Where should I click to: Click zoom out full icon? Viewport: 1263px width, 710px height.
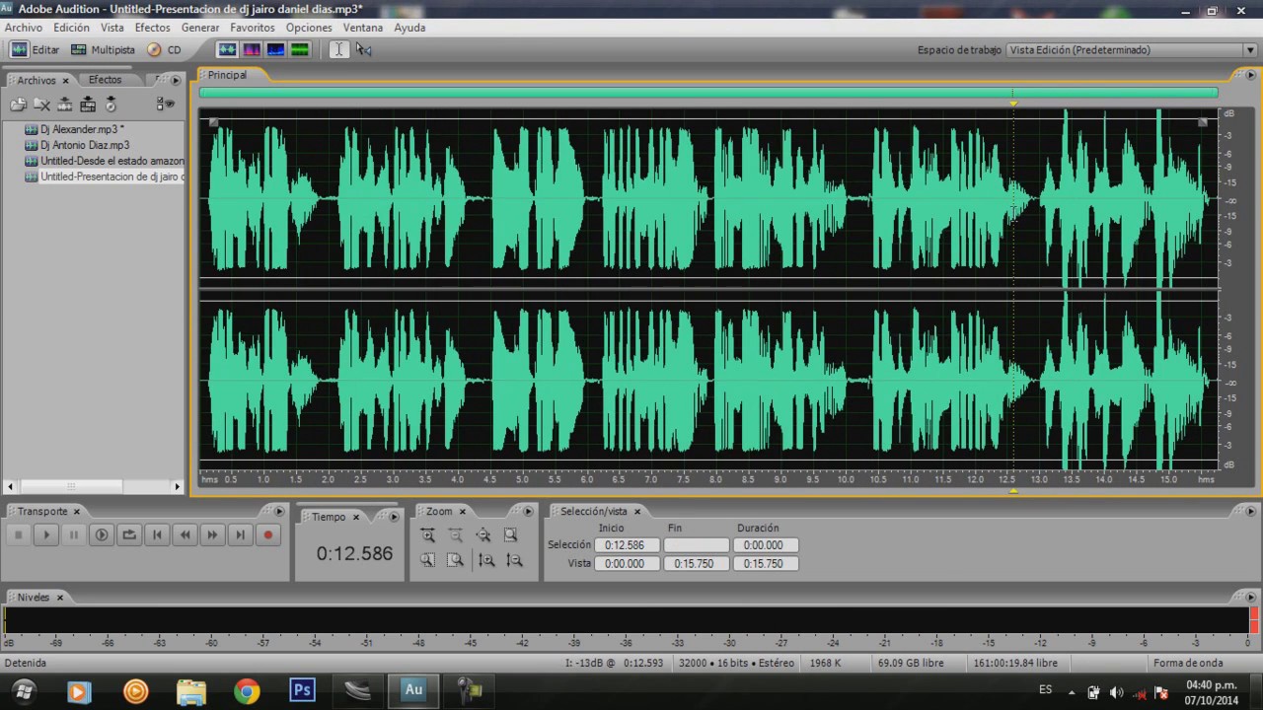pyautogui.click(x=483, y=534)
